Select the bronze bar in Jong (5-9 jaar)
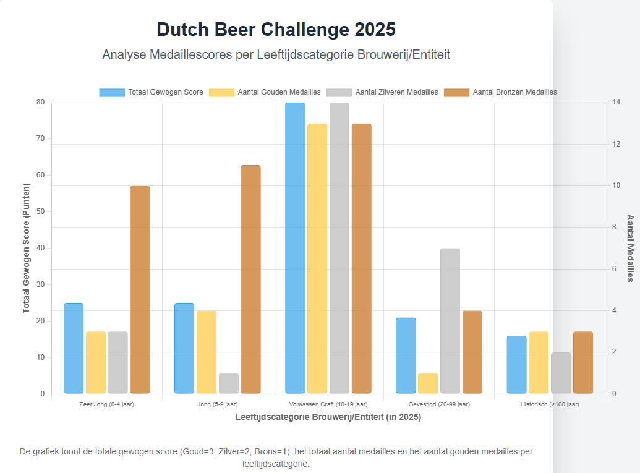The image size is (640, 473). (x=250, y=279)
